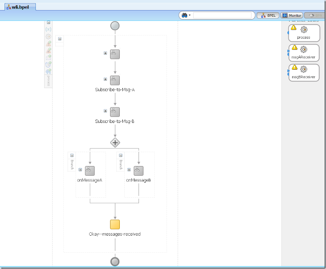Click the search text field
The width and height of the screenshot is (326, 269).
pos(222,15)
